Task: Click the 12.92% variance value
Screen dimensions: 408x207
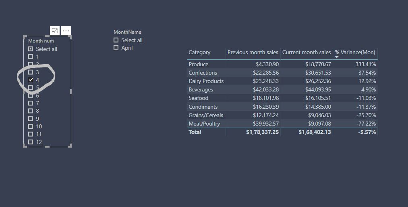Action: click(x=367, y=81)
